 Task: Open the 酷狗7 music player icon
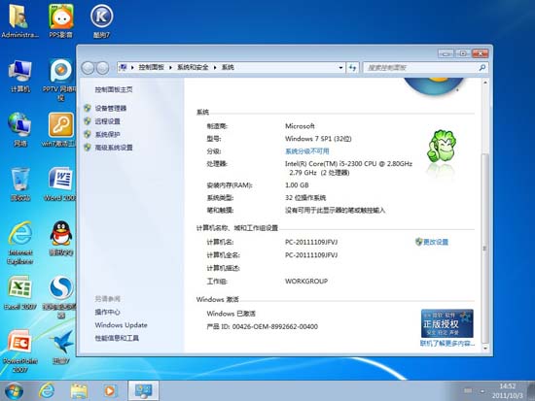click(x=101, y=20)
